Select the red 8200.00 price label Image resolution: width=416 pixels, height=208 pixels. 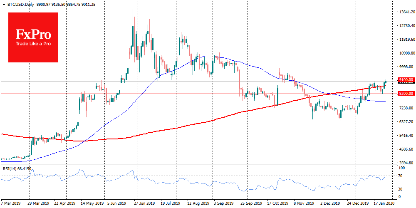[x=405, y=94]
